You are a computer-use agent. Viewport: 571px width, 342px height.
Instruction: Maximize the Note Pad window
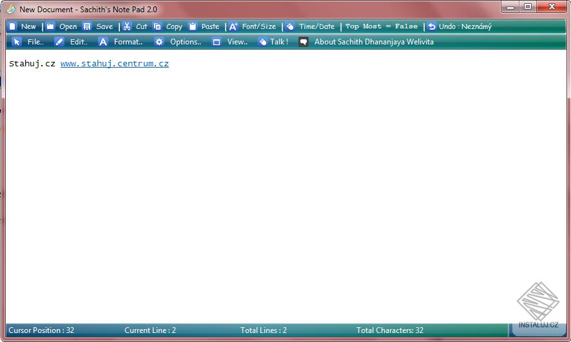pyautogui.click(x=528, y=7)
